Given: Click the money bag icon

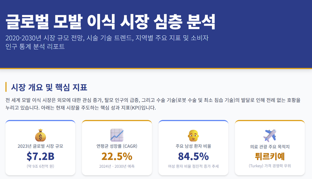Looking at the screenshot, I should pyautogui.click(x=40, y=135).
